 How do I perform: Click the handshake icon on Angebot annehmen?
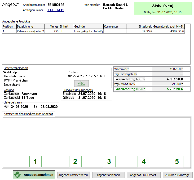point(18,175)
